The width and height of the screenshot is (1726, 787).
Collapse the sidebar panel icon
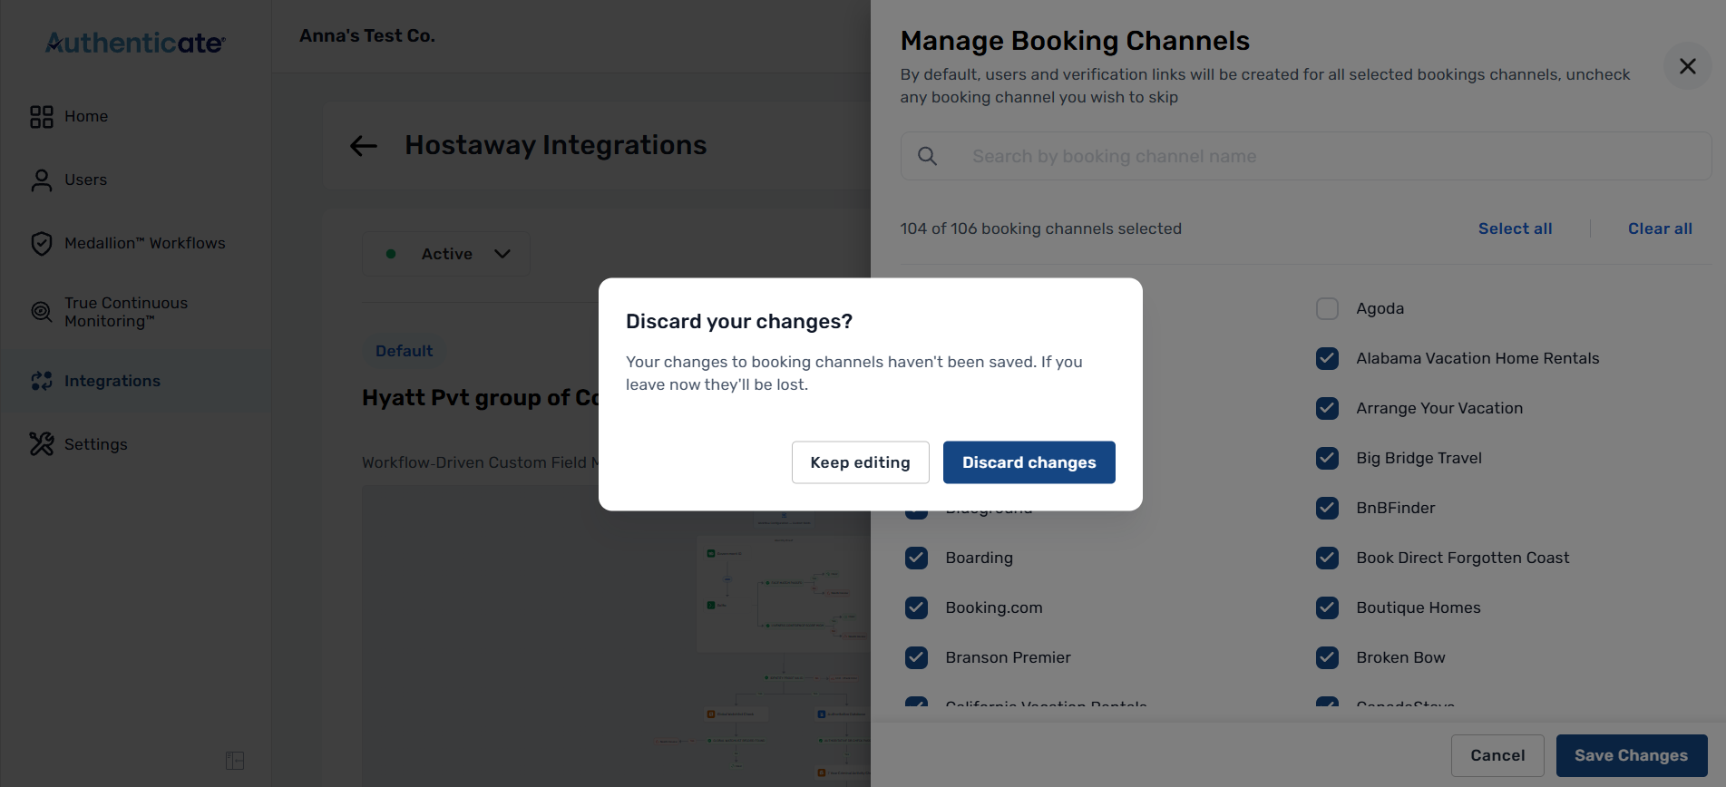[x=235, y=761]
